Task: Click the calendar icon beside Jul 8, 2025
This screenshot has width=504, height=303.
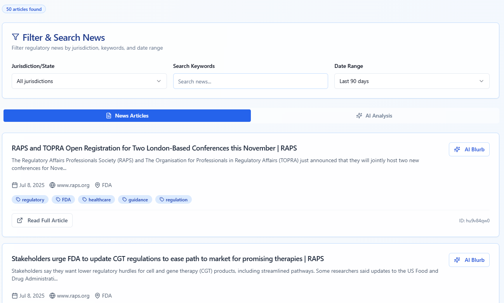Action: coord(15,185)
